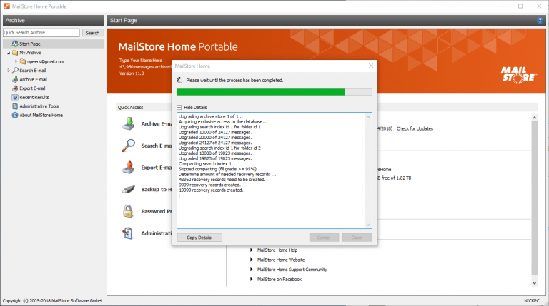Expand the MailStore Home Support Community arrow

252,270
